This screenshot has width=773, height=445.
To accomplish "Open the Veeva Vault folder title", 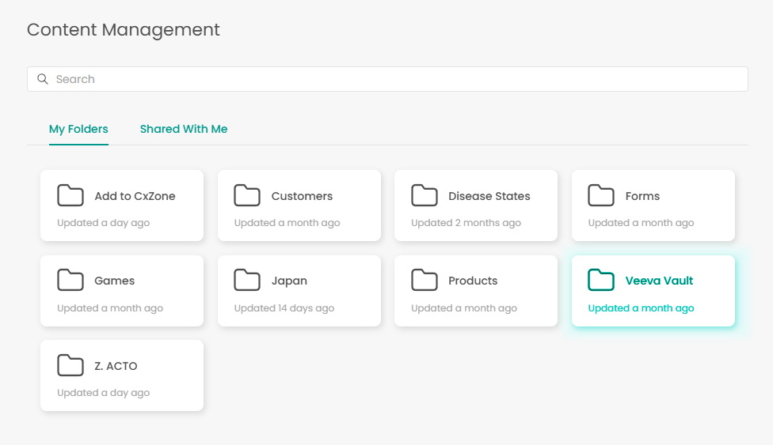I will 659,281.
